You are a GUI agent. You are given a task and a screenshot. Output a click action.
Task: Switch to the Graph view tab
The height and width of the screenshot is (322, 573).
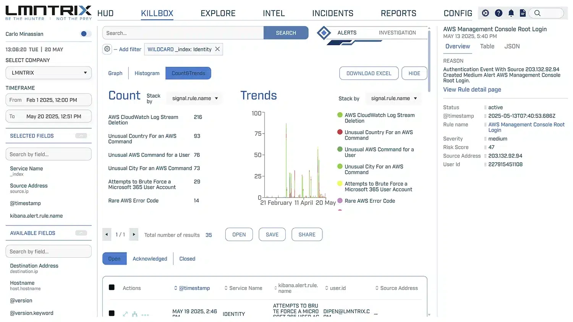[x=115, y=73]
